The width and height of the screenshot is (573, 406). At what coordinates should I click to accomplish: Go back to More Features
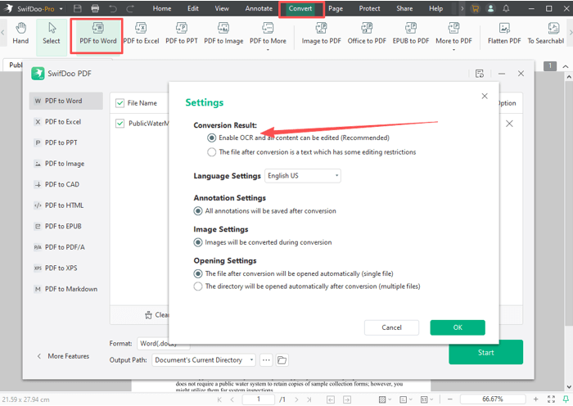point(63,356)
